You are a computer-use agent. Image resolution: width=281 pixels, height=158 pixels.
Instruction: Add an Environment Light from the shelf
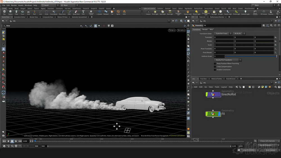[206, 12]
